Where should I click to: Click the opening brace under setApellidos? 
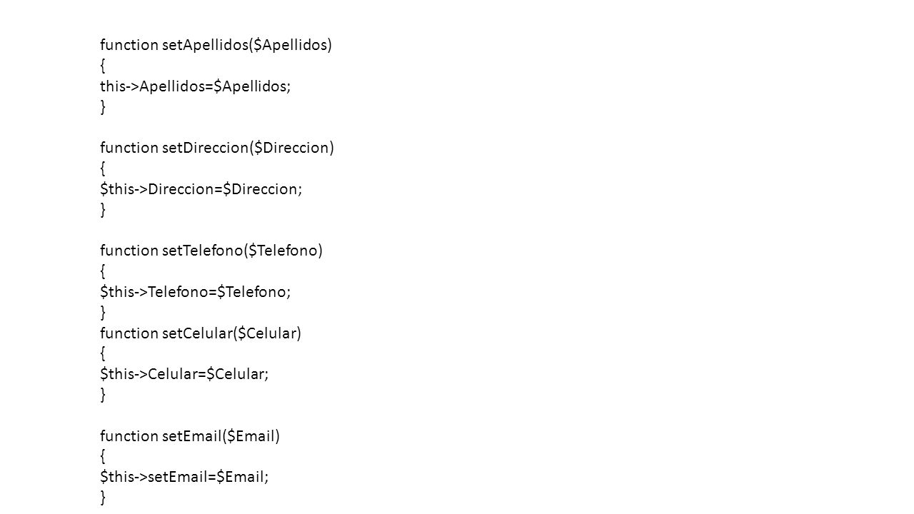(x=103, y=66)
